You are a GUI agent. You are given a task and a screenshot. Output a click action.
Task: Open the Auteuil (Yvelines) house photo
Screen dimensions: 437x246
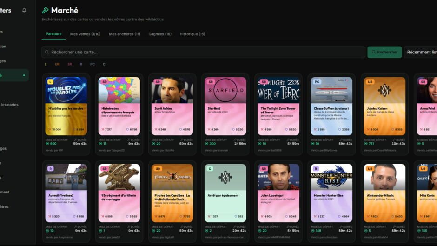point(66,177)
